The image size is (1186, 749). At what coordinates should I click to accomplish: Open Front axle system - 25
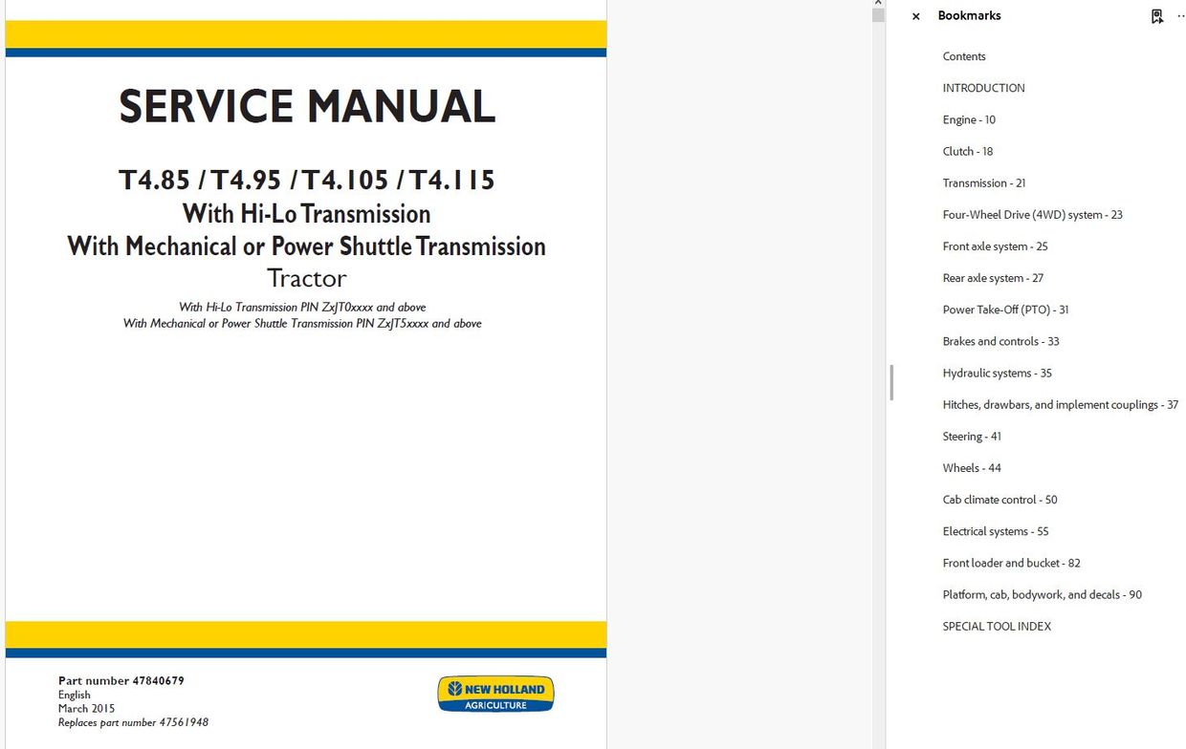996,246
